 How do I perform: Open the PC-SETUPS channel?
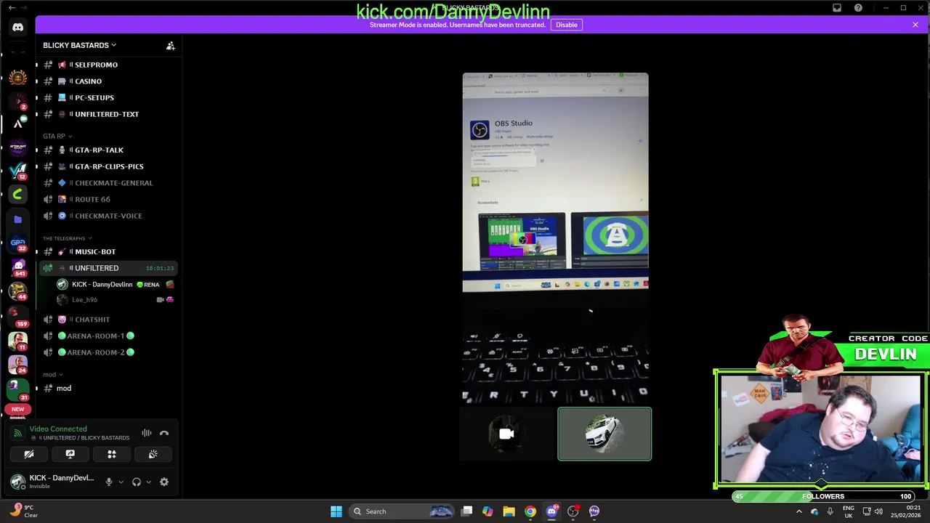click(108, 97)
